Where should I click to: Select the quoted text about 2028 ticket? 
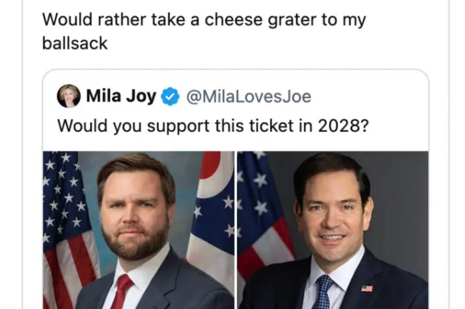pos(213,125)
